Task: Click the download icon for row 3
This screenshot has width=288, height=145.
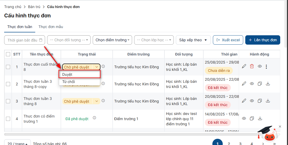Action: click(268, 101)
